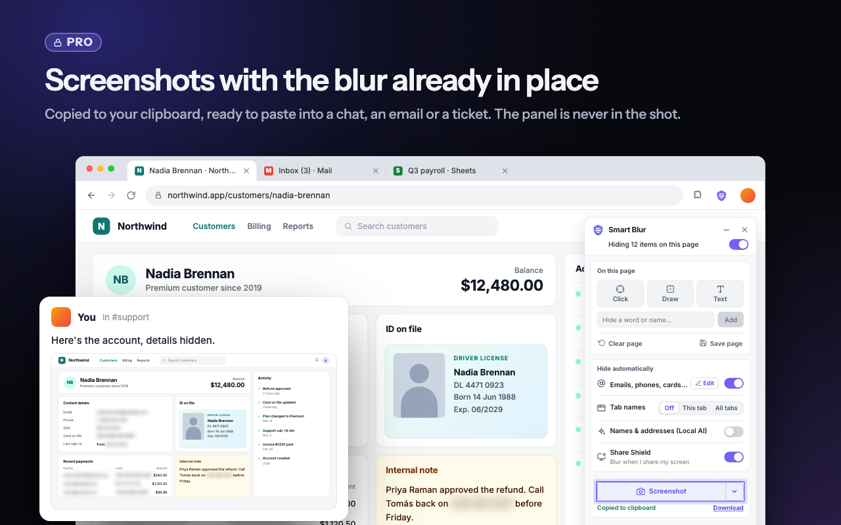Toggle the Hiding 12 items switch

coord(739,244)
